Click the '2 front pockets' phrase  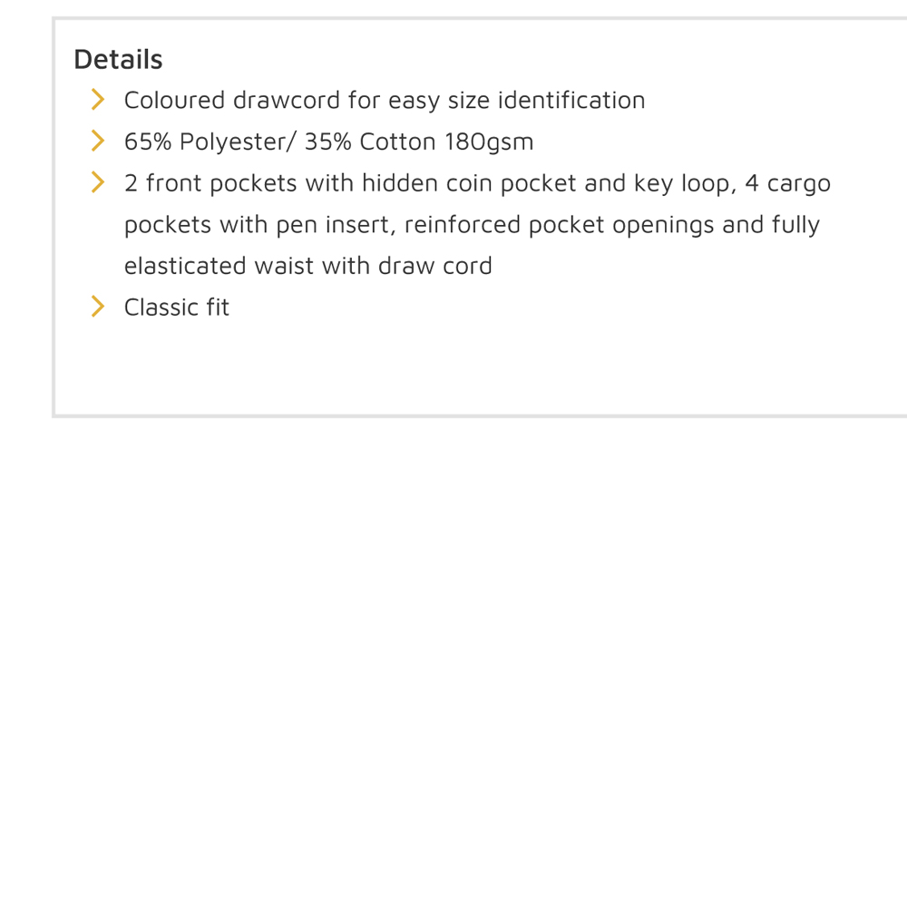tap(210, 183)
